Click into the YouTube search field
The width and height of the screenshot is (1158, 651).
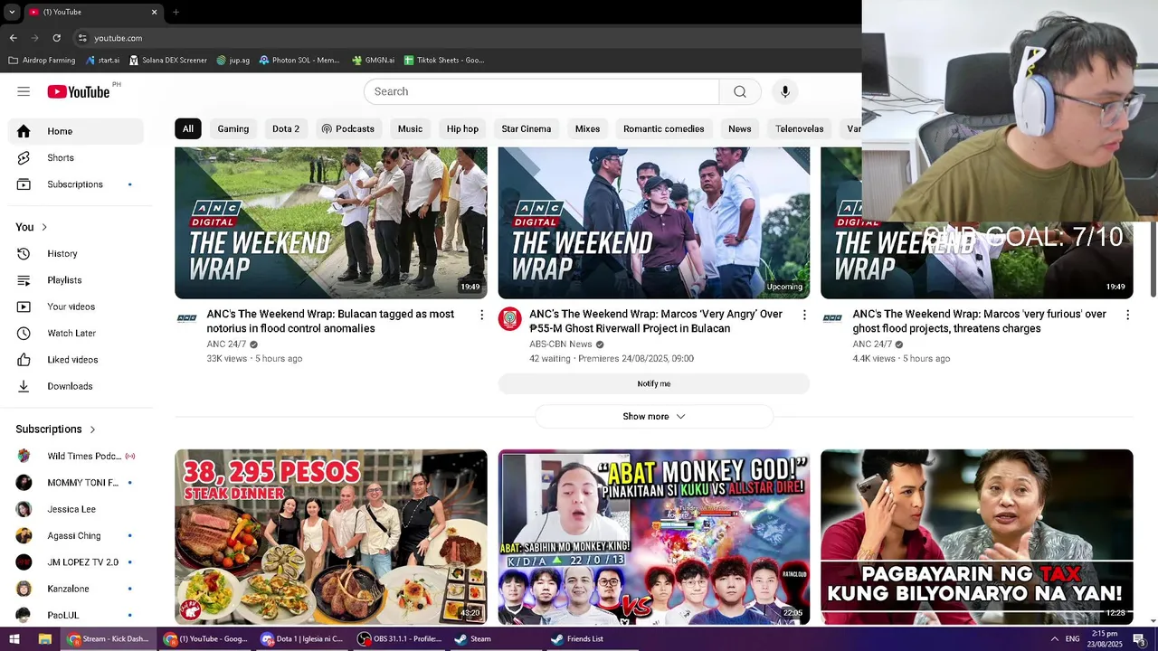[541, 91]
